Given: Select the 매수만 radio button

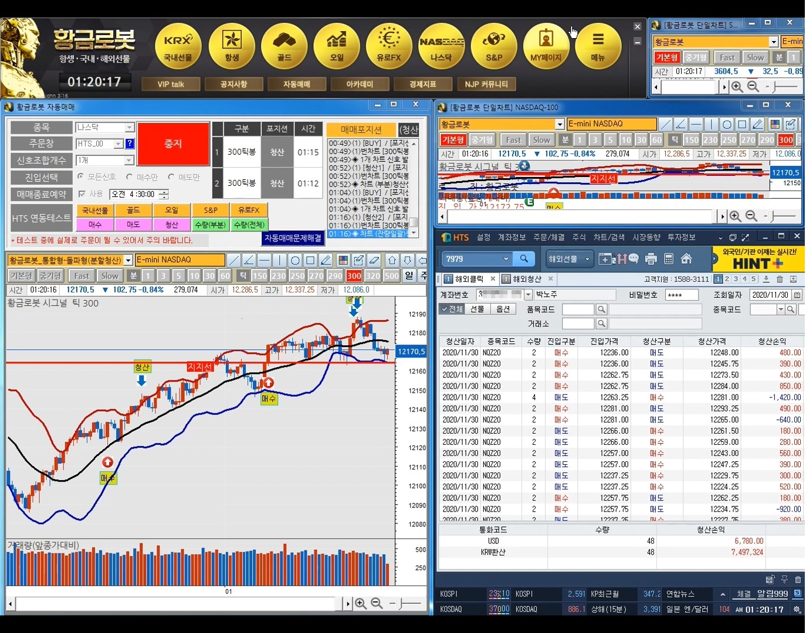Looking at the screenshot, I should 129,176.
